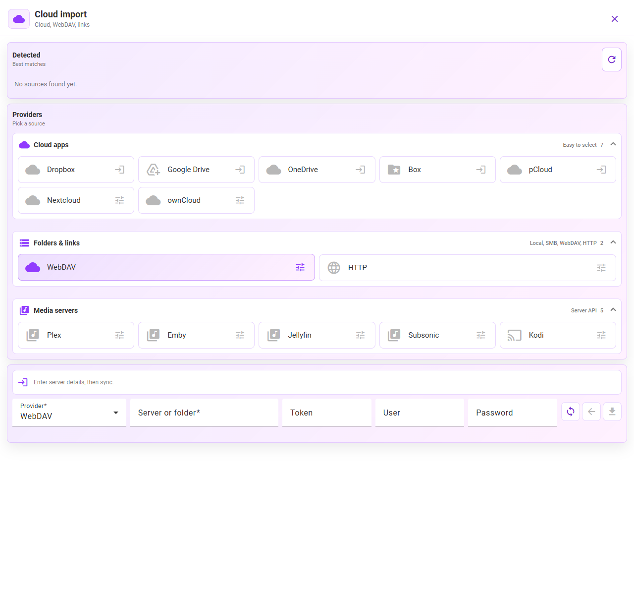Image resolution: width=634 pixels, height=595 pixels.
Task: Focus the Token field
Action: (x=327, y=413)
